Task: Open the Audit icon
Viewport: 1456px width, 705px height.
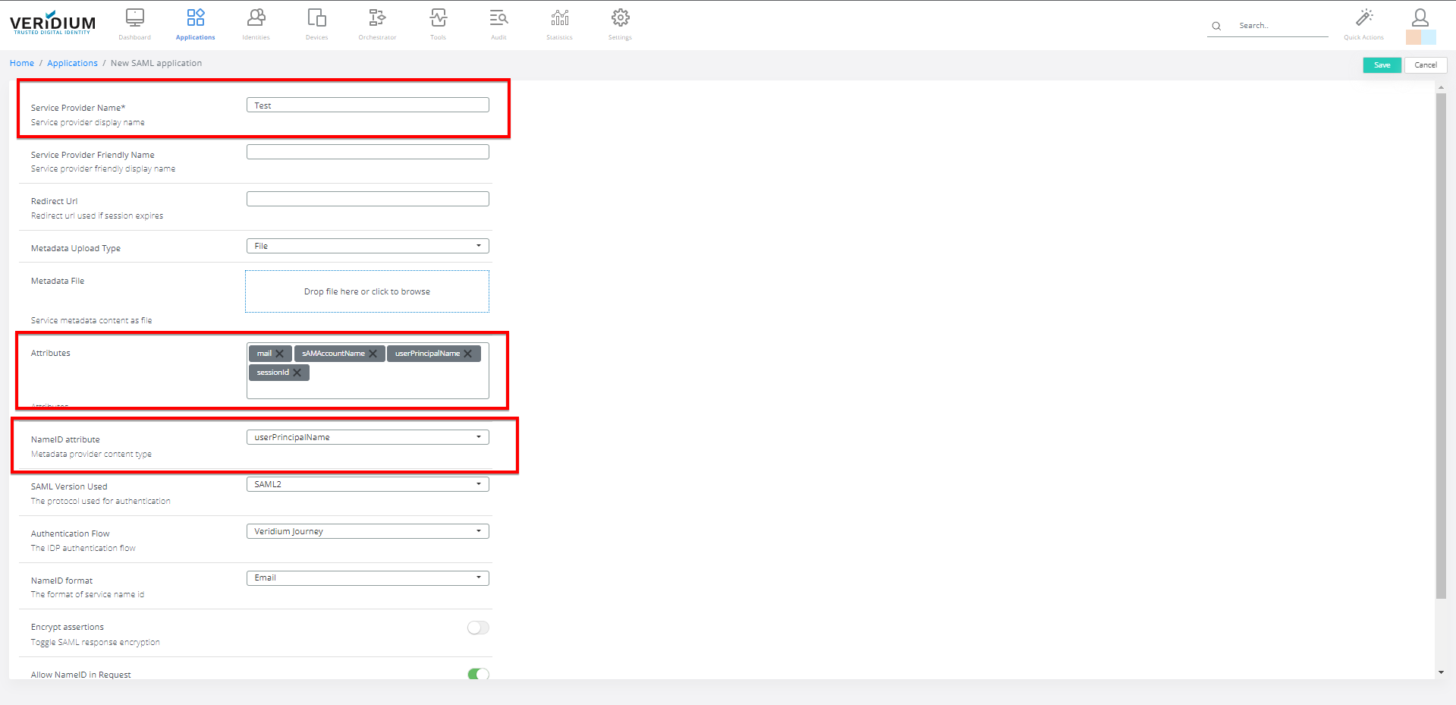Action: [498, 18]
